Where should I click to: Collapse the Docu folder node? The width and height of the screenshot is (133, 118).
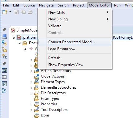19,43
